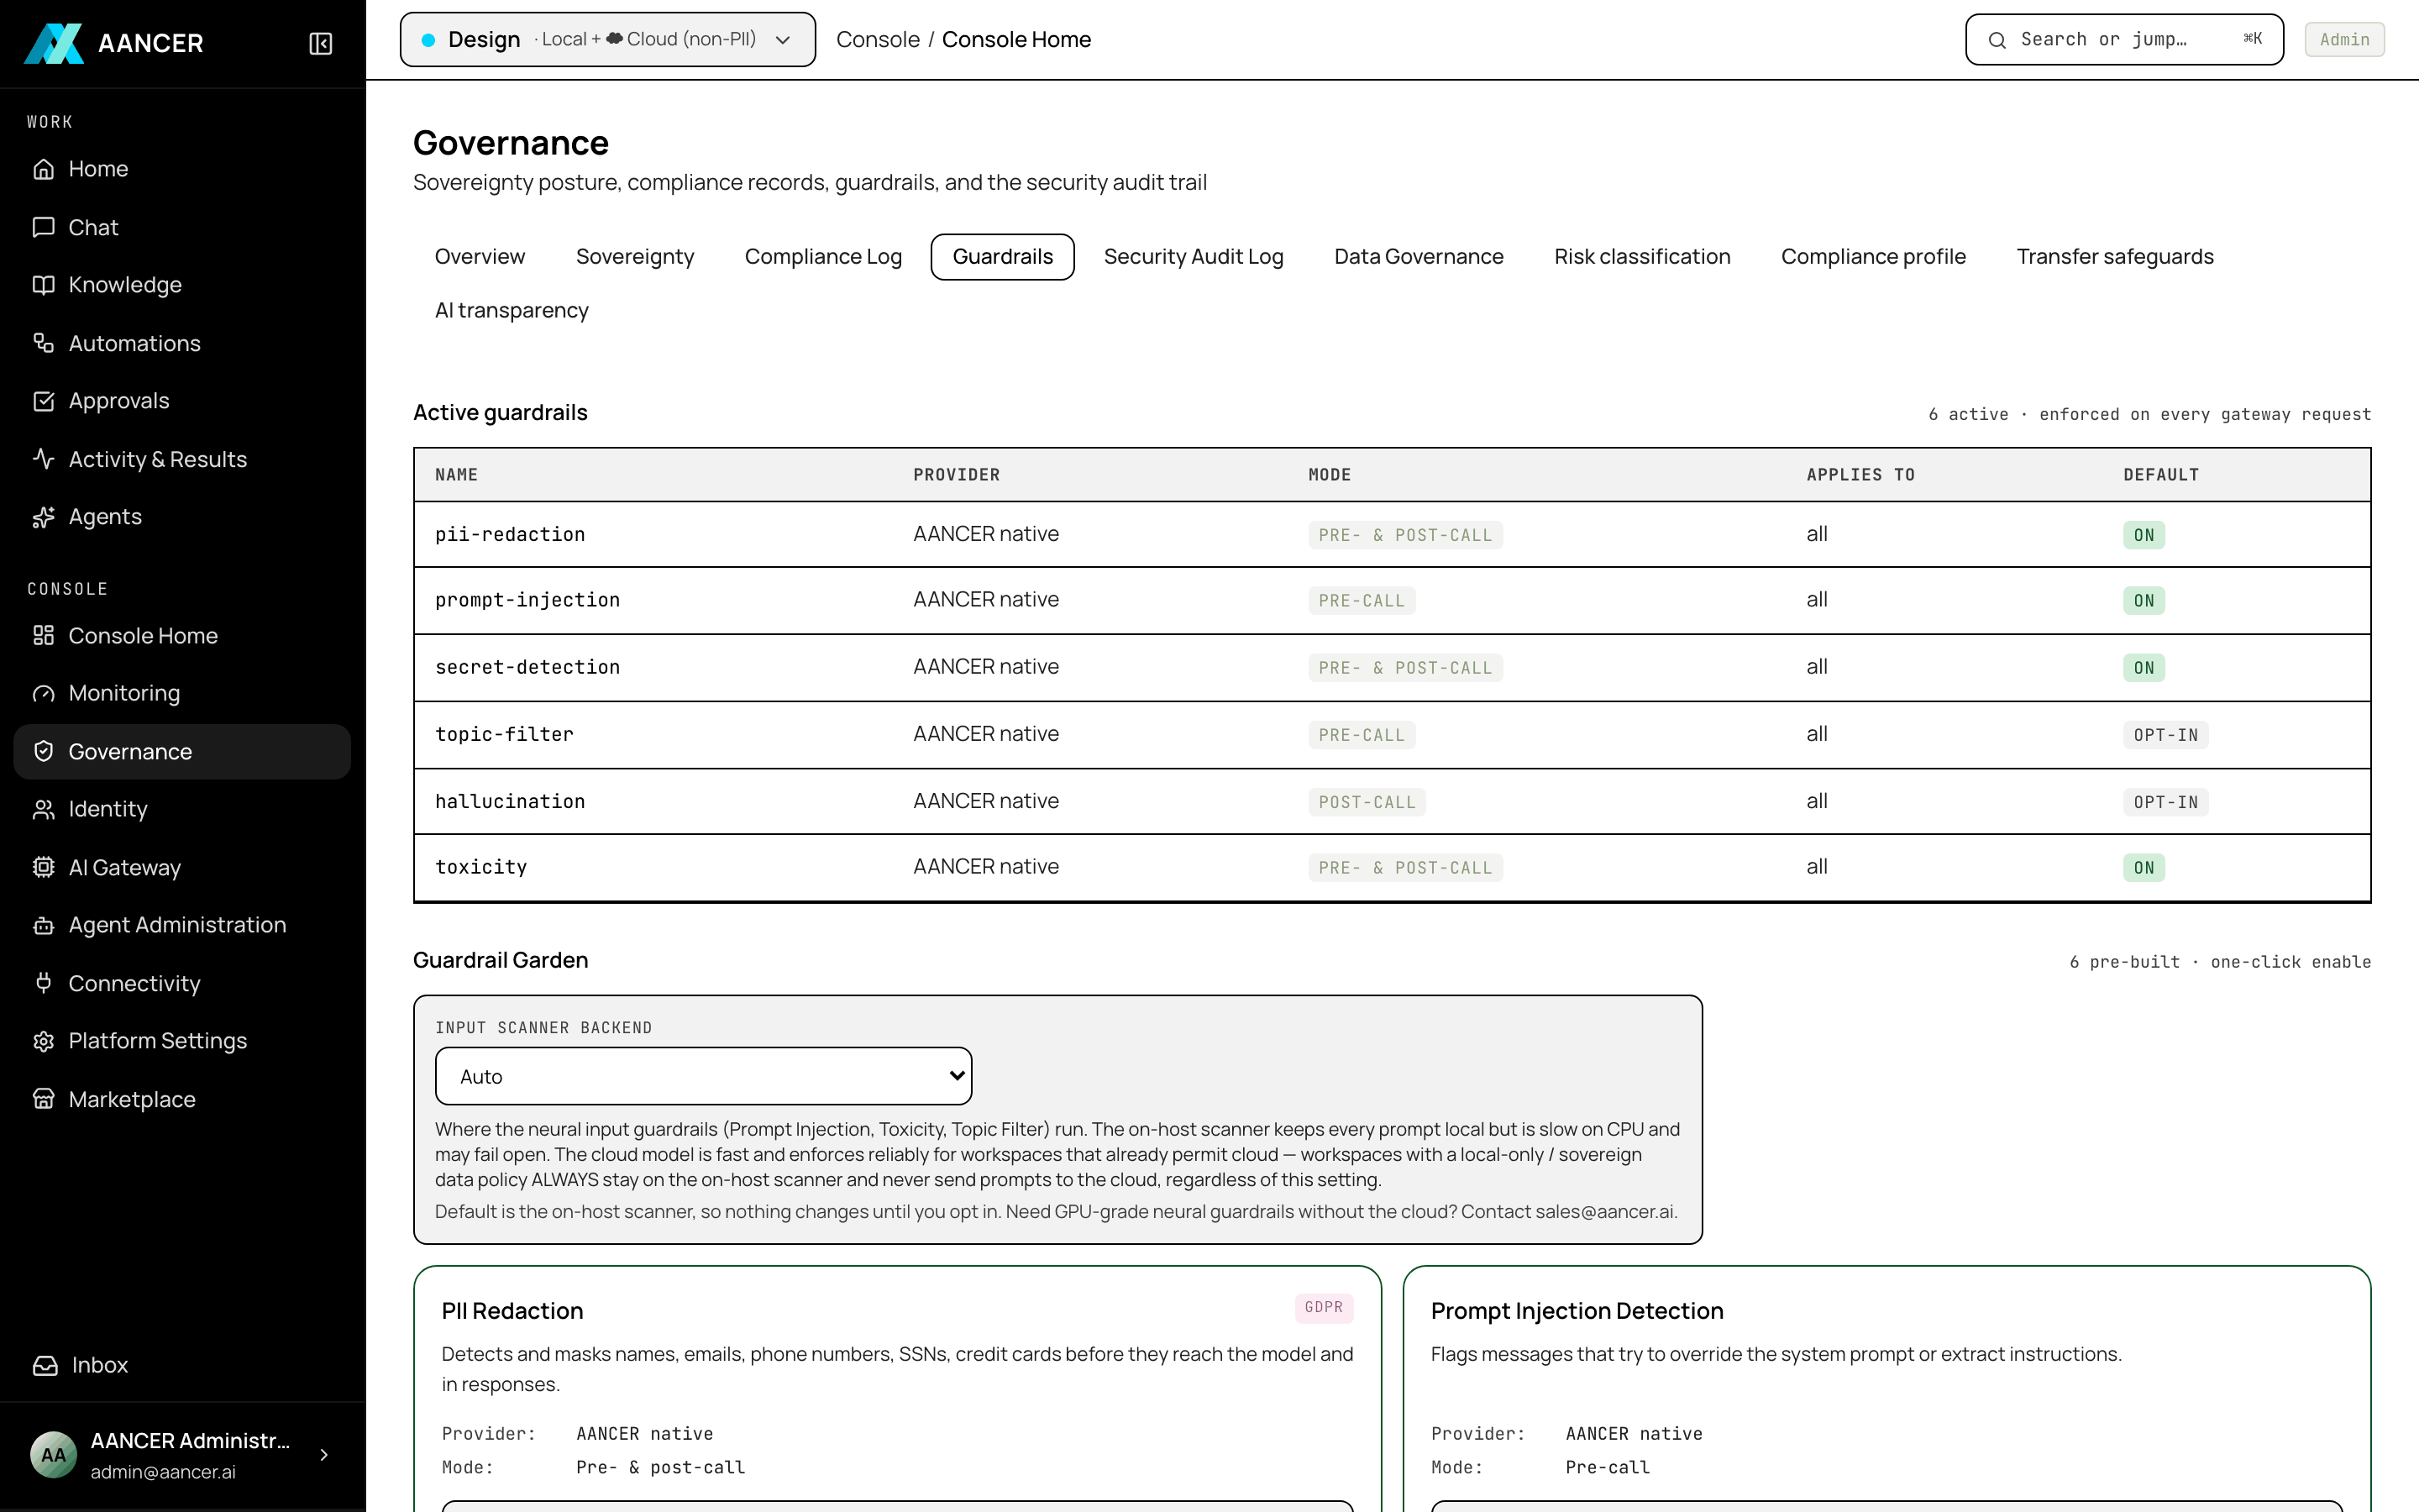
Task: Click the Automations workflow icon
Action: (x=43, y=343)
